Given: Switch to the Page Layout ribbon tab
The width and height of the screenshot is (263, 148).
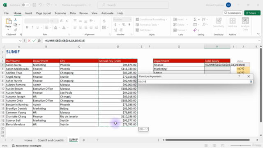Looking at the screenshot, I should click(44, 13).
